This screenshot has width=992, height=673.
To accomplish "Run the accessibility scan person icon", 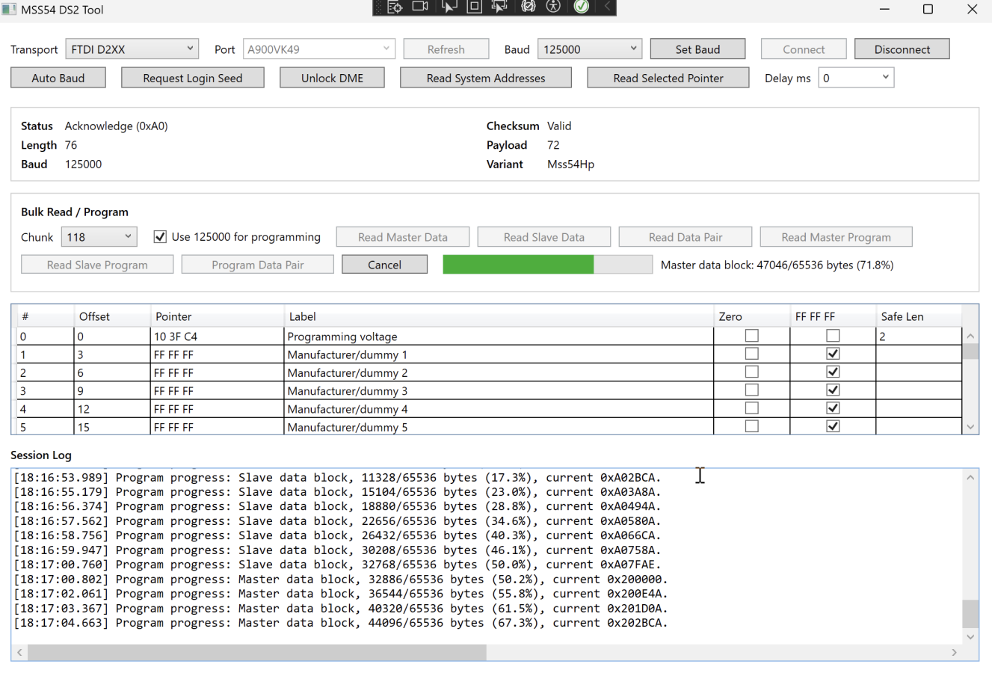I will pyautogui.click(x=553, y=7).
